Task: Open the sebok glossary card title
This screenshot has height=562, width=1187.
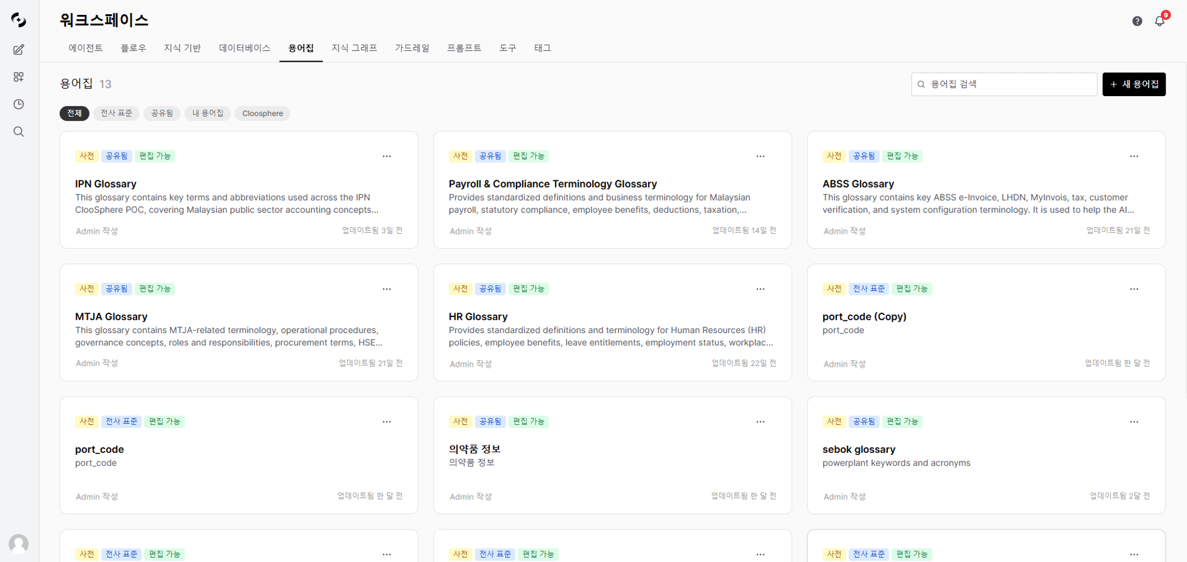Action: click(859, 449)
